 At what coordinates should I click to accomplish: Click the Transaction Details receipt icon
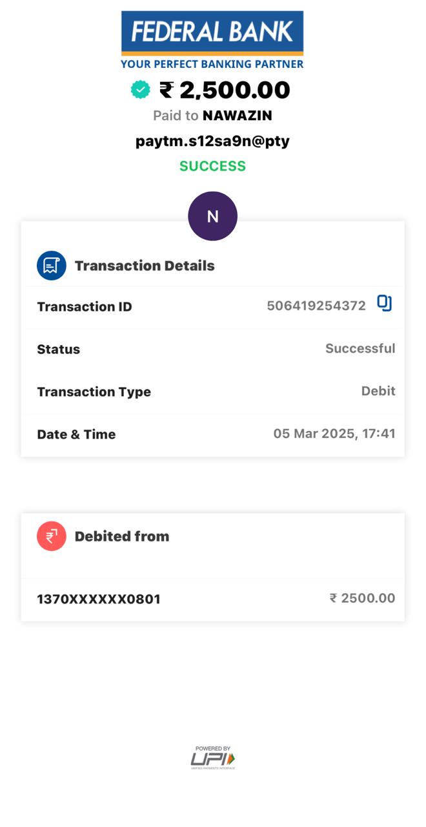click(x=52, y=266)
